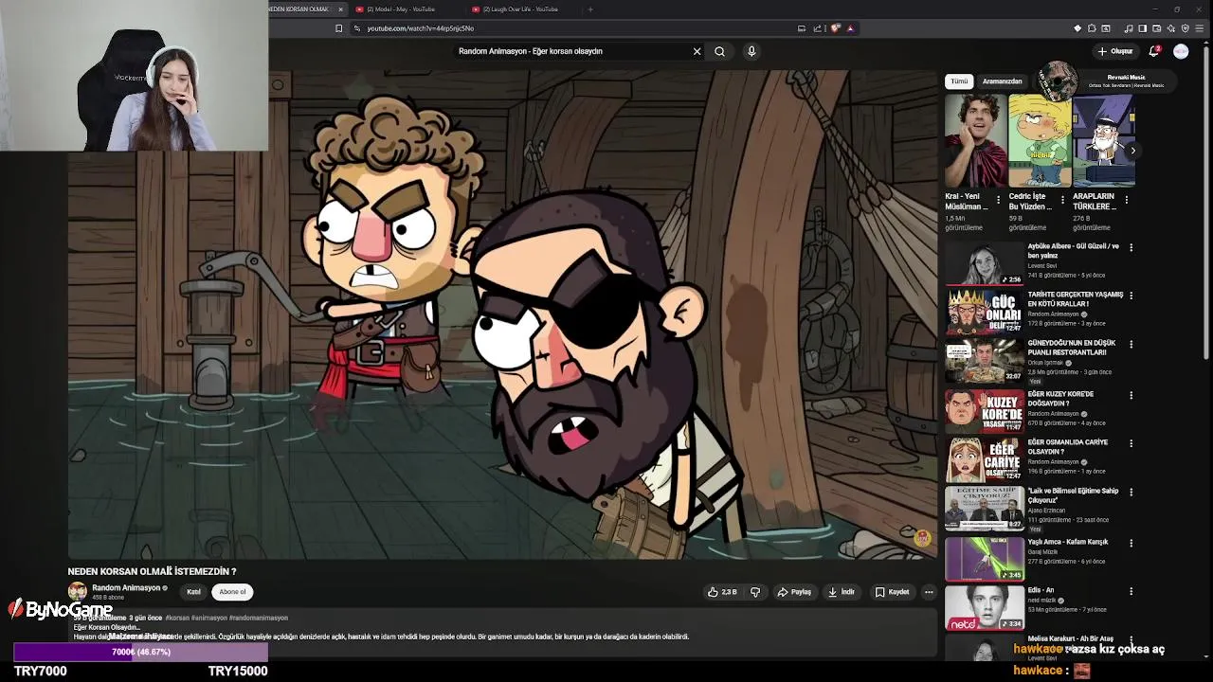Close the NEDEN KORSAN OLMAK tab
Screen dimensions: 1213x682
point(341,9)
